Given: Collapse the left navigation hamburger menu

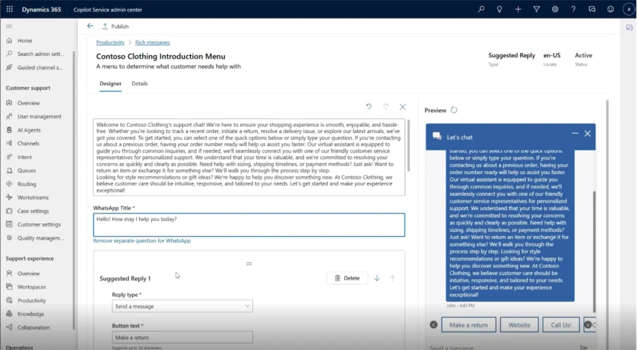Looking at the screenshot, I should pos(10,26).
